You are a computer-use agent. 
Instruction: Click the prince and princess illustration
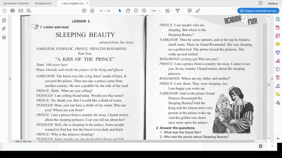click(x=233, y=110)
